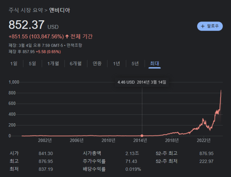Click the 최저 value 837.19
This screenshot has height=177, width=231.
click(x=46, y=169)
